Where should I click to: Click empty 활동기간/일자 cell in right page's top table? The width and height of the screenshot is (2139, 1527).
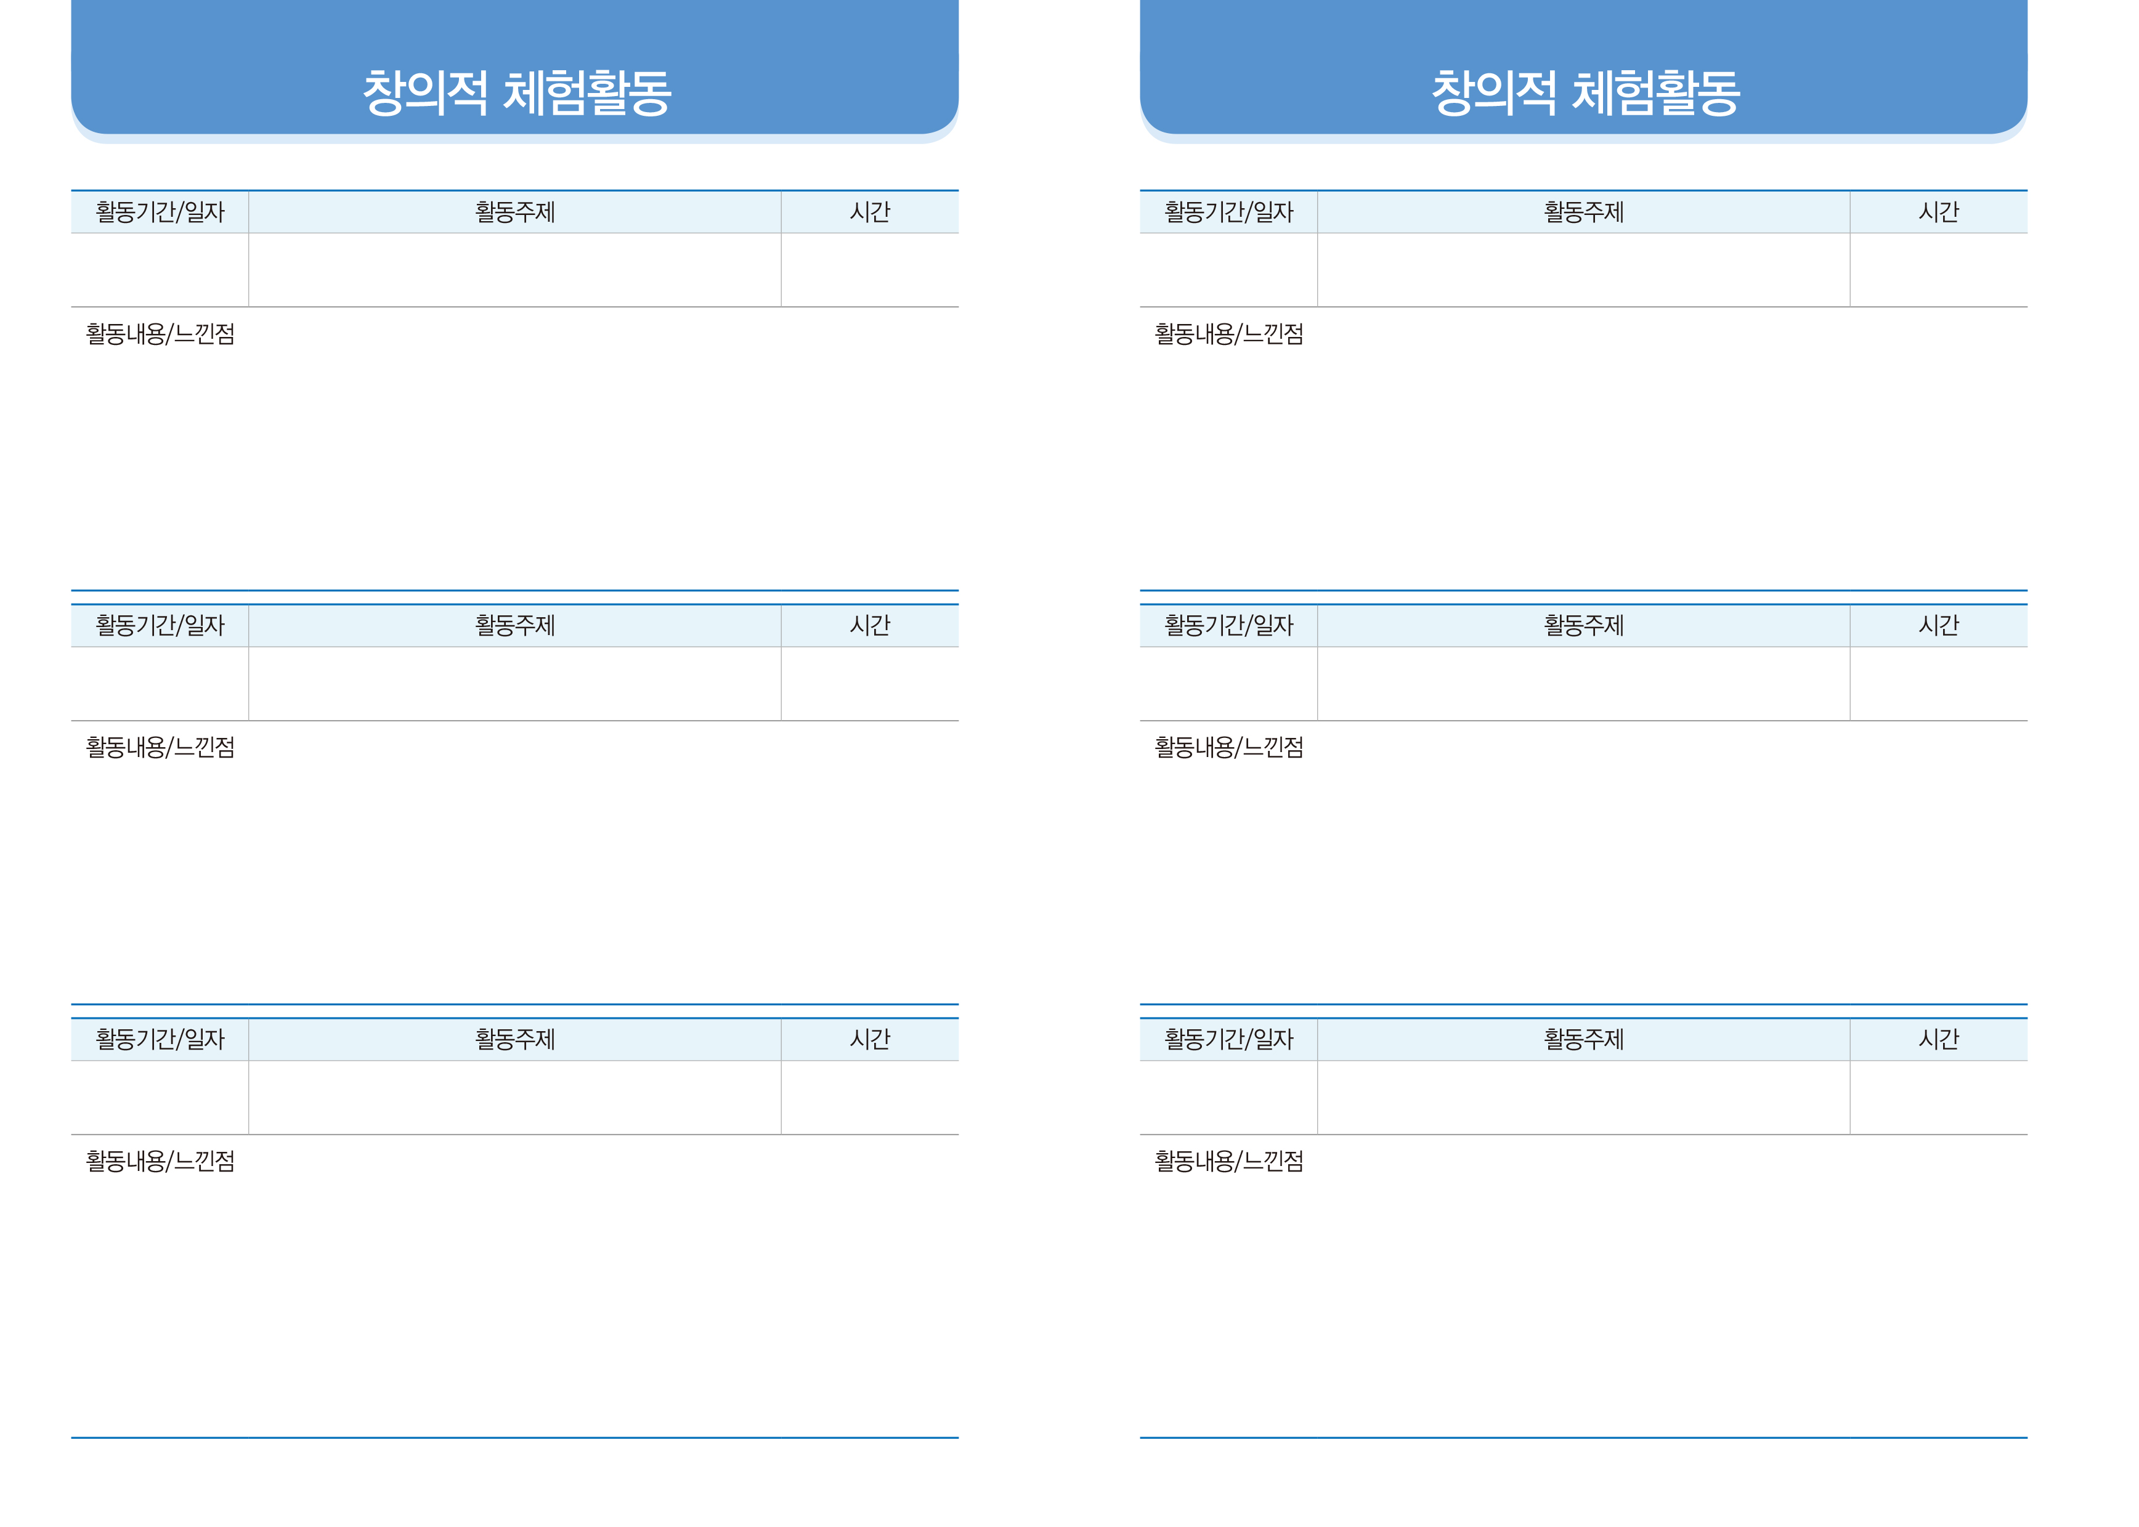(x=1228, y=270)
